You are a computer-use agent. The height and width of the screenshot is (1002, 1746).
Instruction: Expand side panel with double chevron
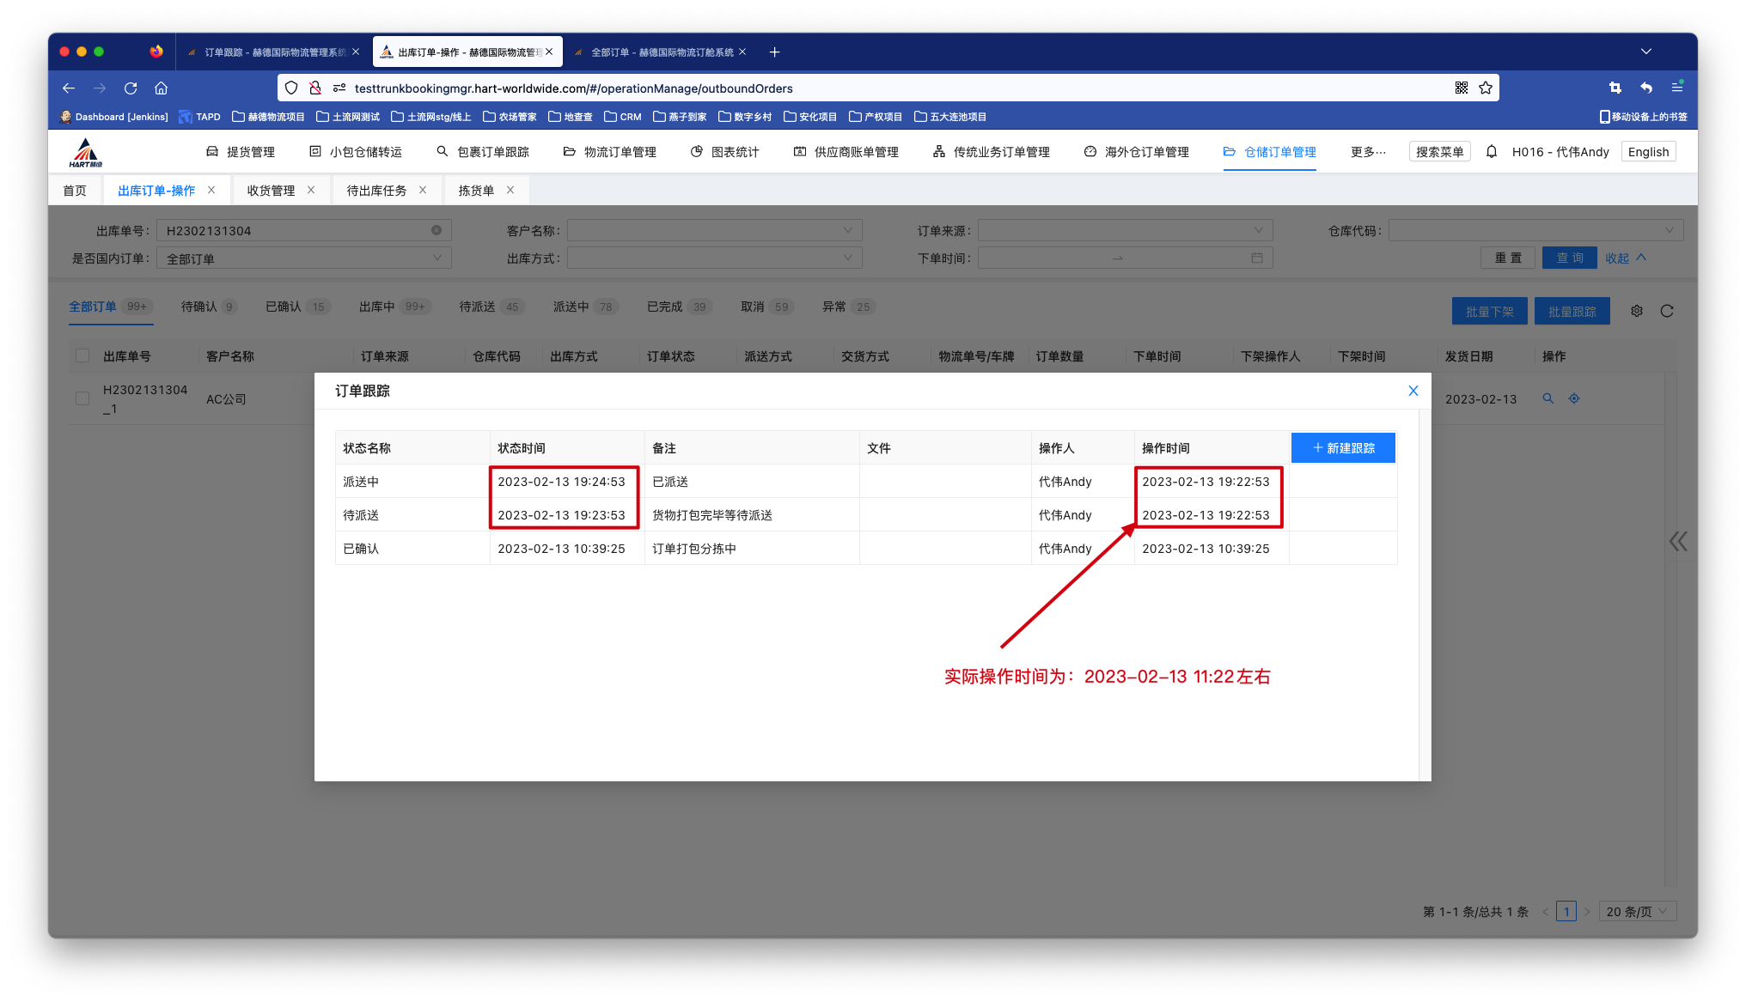tap(1678, 541)
